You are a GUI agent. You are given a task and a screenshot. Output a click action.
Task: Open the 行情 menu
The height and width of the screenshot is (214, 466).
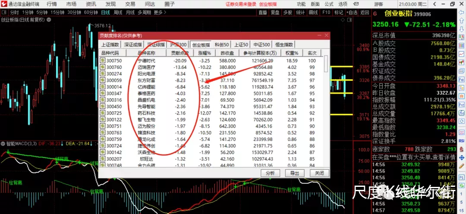click(x=52, y=4)
